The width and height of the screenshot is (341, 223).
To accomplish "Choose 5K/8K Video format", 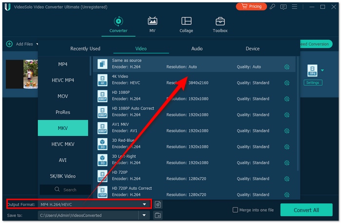I will (x=63, y=176).
